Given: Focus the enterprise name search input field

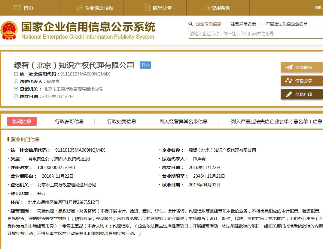Looking at the screenshot, I should 255,34.
